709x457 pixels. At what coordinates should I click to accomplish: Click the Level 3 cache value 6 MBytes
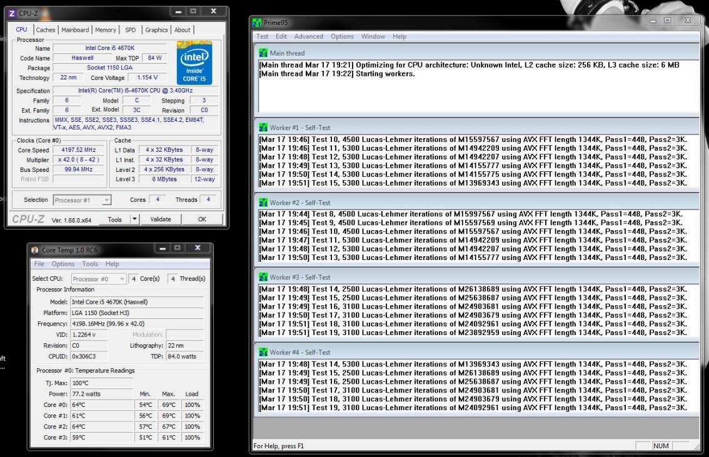tap(164, 179)
